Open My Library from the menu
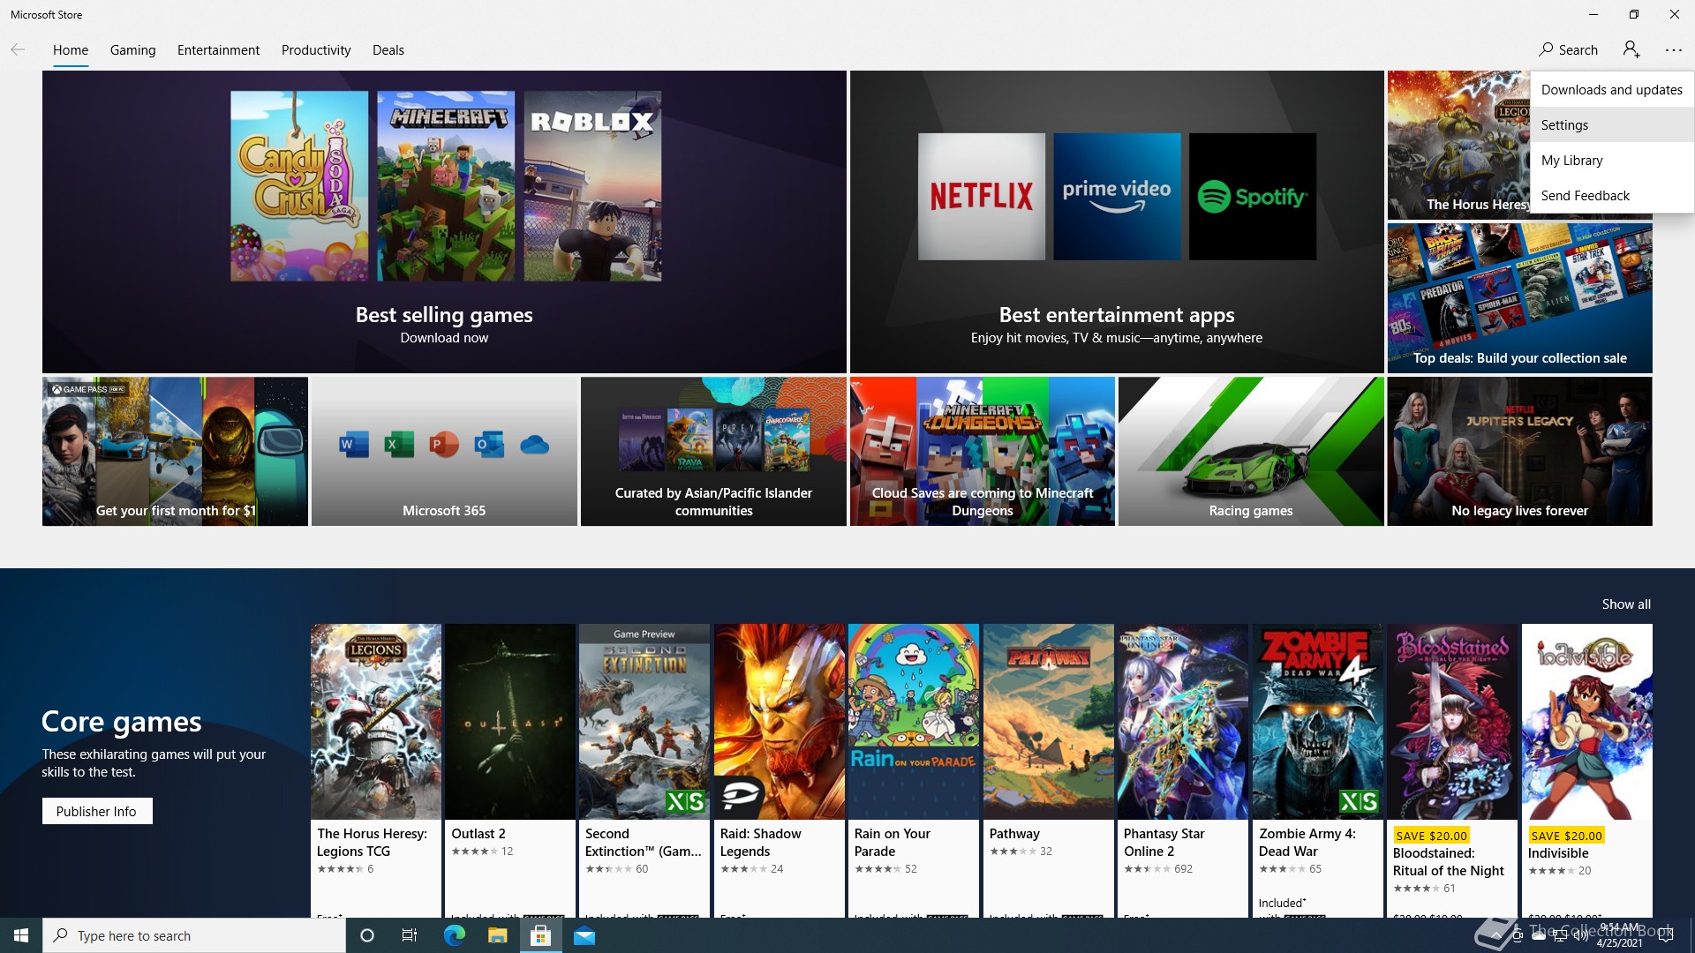1695x953 pixels. (x=1611, y=161)
